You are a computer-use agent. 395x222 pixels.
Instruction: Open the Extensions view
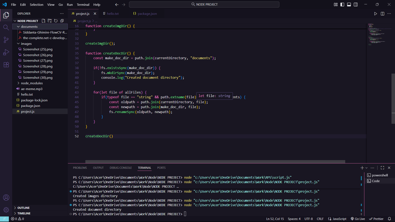pos(6,65)
